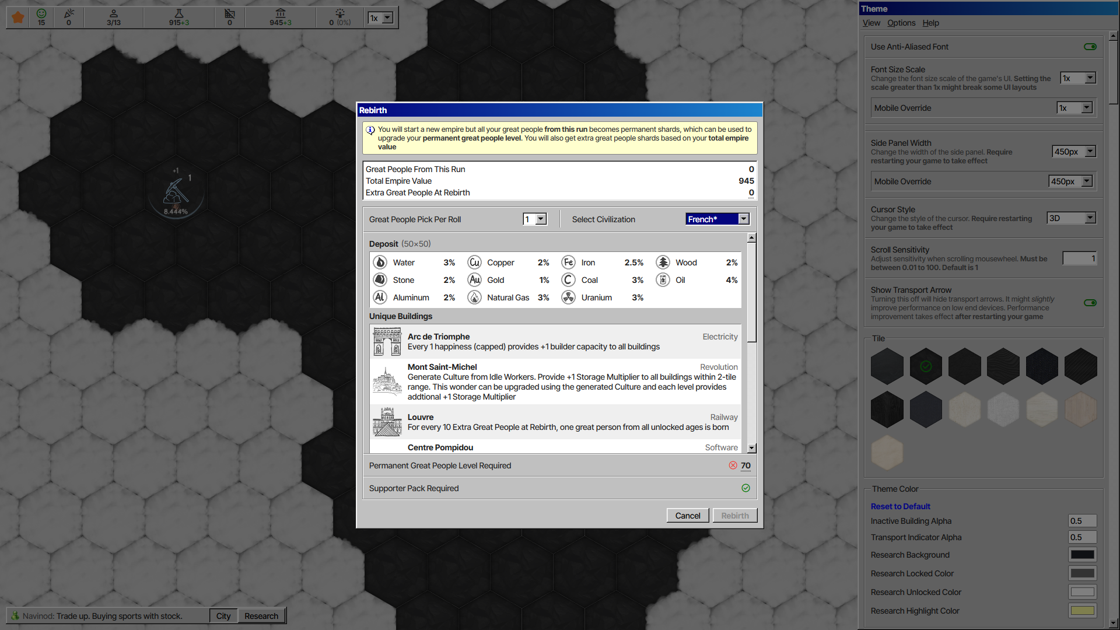Open the Cursor Style dropdown

1072,218
